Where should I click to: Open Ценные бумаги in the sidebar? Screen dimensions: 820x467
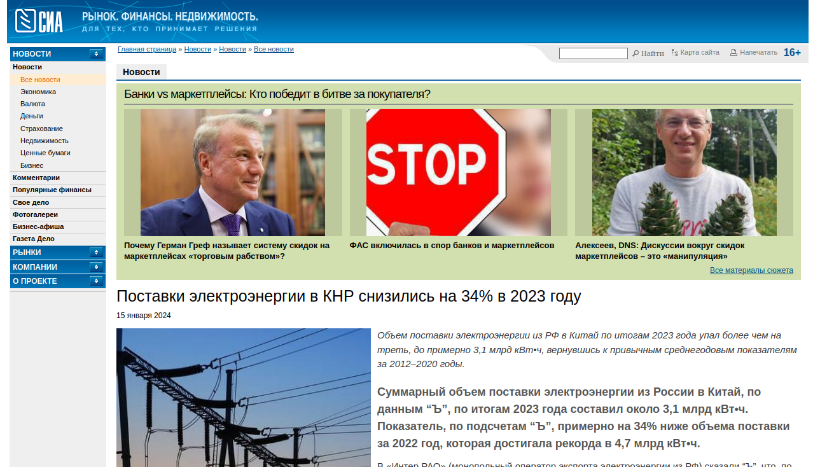pyautogui.click(x=45, y=153)
